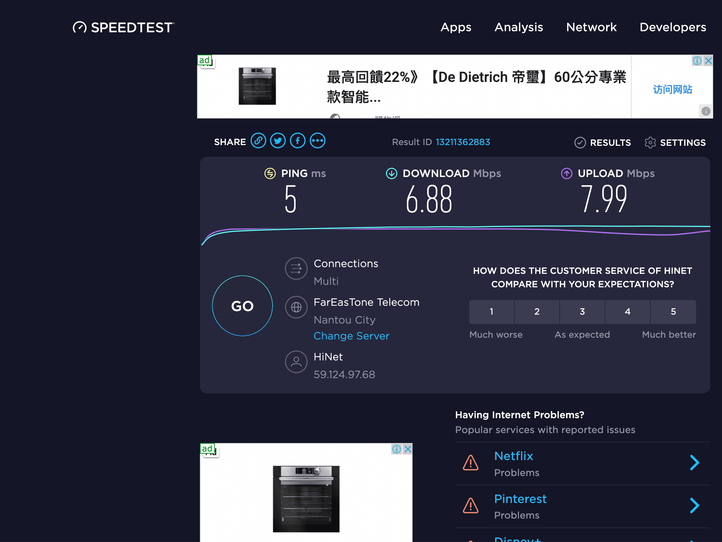The height and width of the screenshot is (542, 722).
Task: Click the server globe icon
Action: pyautogui.click(x=296, y=307)
